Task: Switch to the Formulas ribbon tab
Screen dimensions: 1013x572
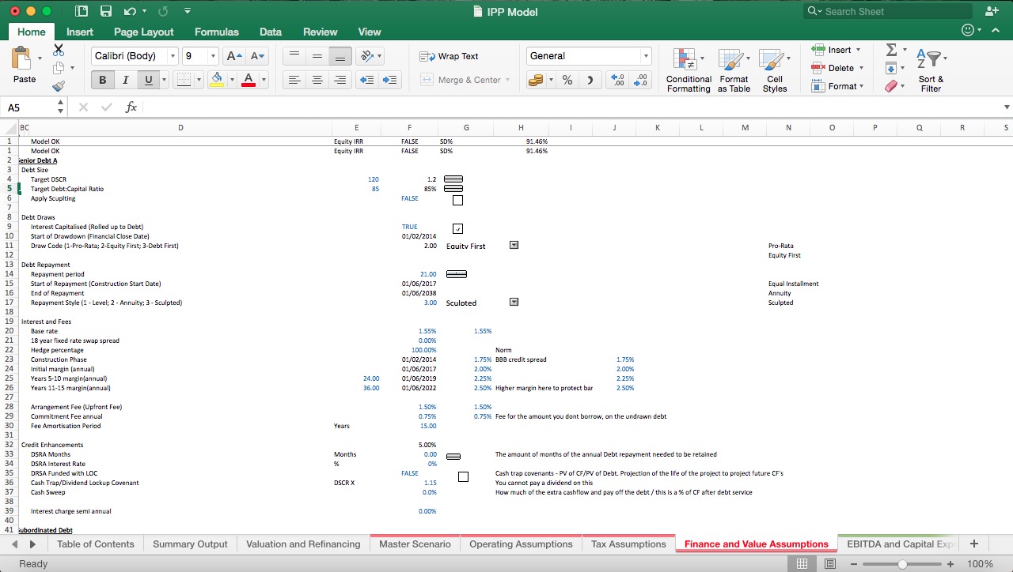Action: pyautogui.click(x=216, y=32)
